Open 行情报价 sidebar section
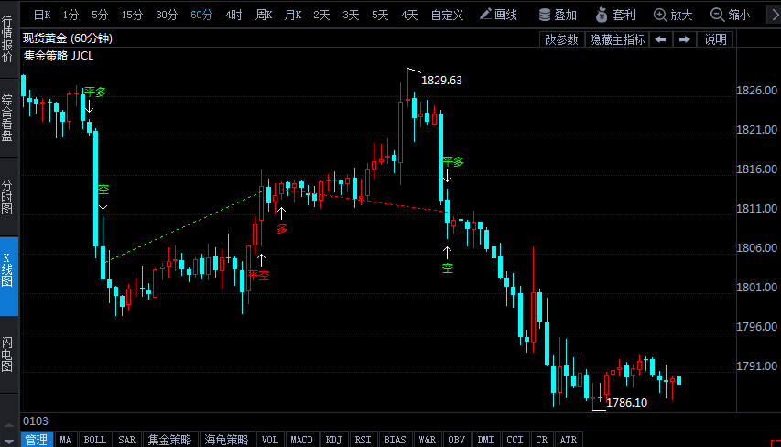Screen dimensions: 781x447 7,38
